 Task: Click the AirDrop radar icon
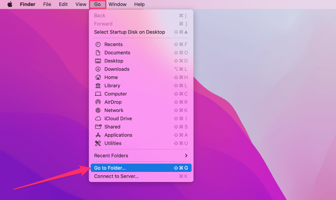coord(98,102)
